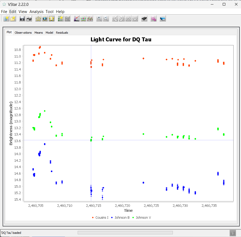This screenshot has width=241, height=237.
Task: Click the Johnson B legend entry
Action: (120, 217)
